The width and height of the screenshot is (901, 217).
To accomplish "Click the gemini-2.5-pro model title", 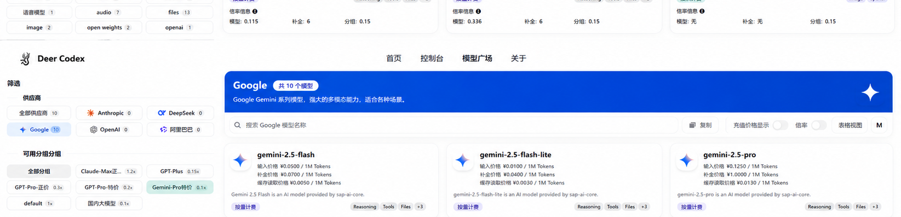I will pos(730,155).
